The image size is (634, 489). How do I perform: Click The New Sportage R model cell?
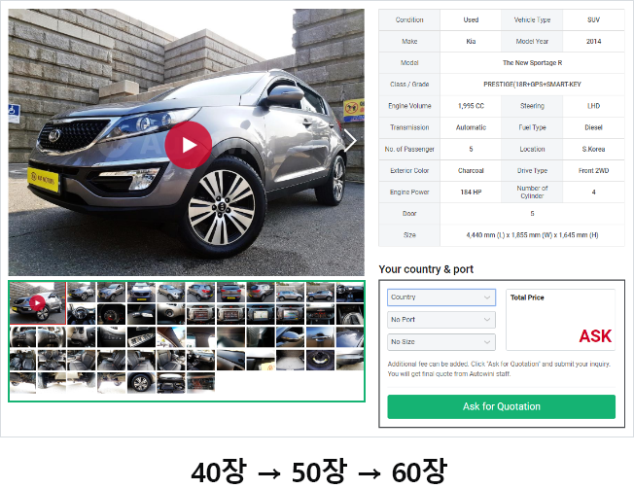[532, 62]
